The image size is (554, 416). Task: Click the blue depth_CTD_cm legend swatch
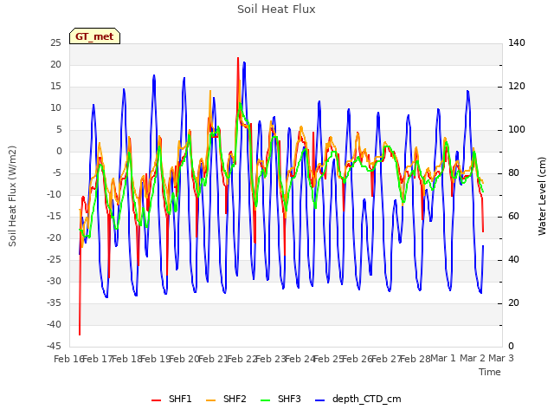click(x=319, y=400)
